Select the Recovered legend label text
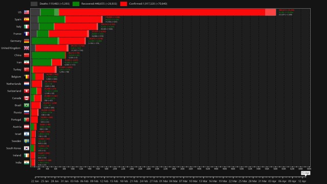 [99, 4]
